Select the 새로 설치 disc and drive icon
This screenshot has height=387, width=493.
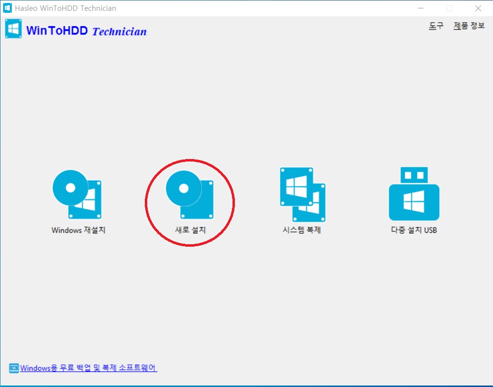(x=190, y=194)
